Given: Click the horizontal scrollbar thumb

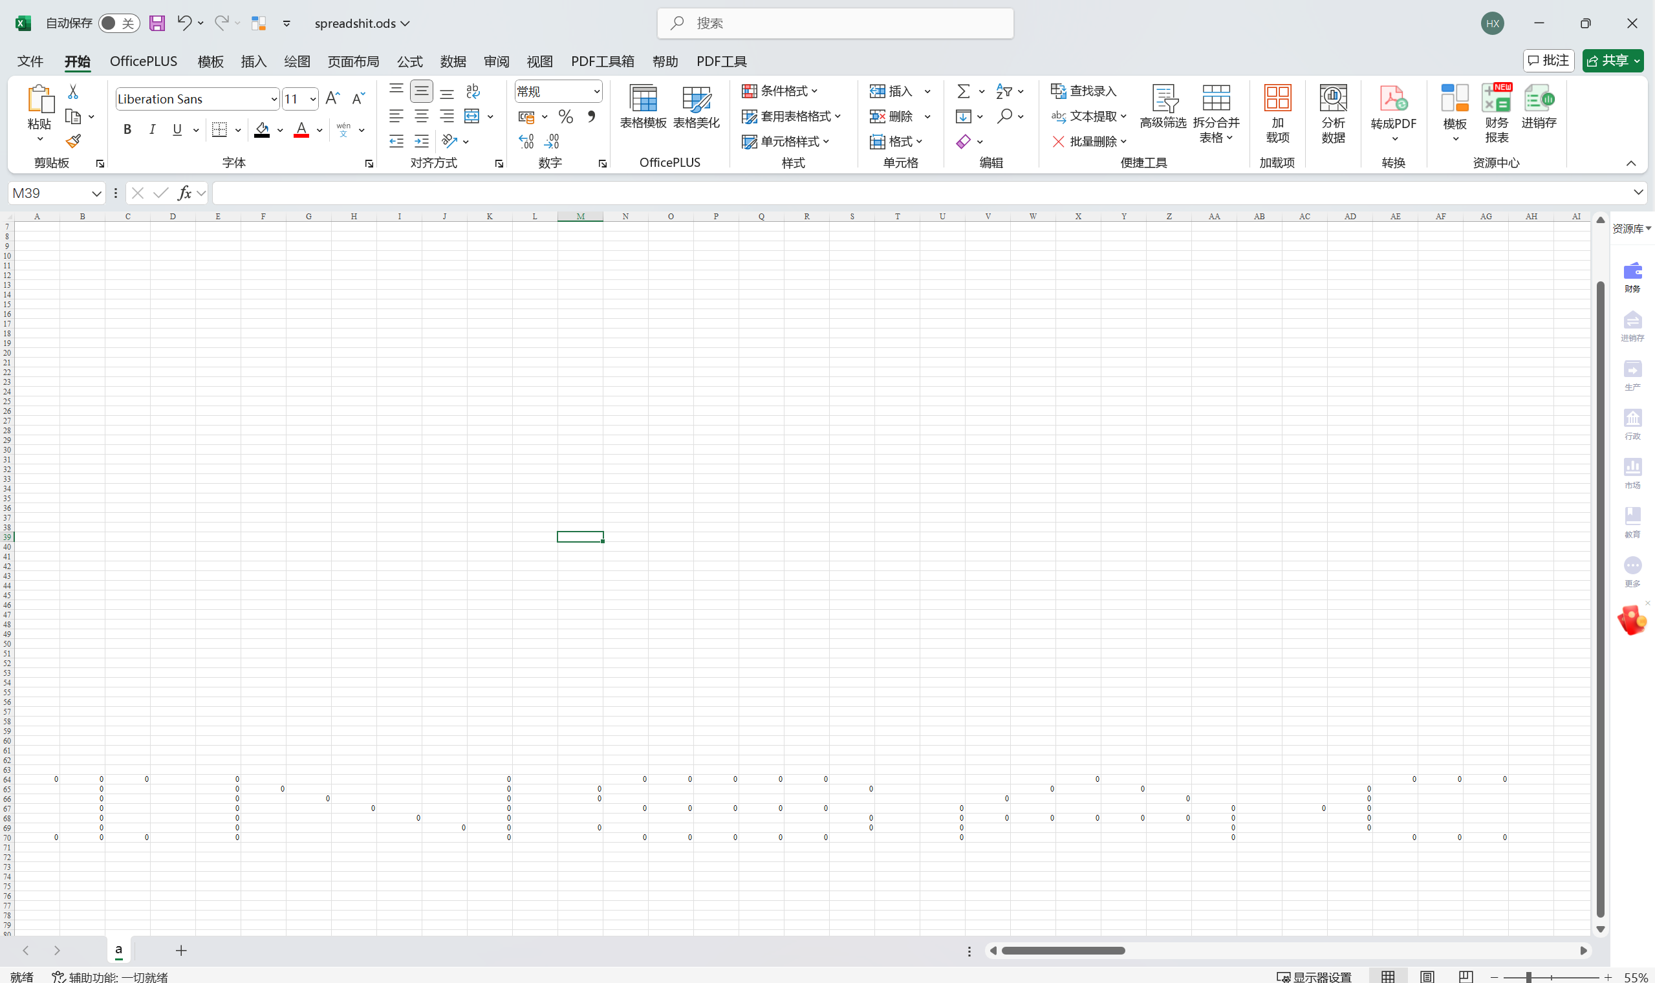Looking at the screenshot, I should click(1063, 951).
